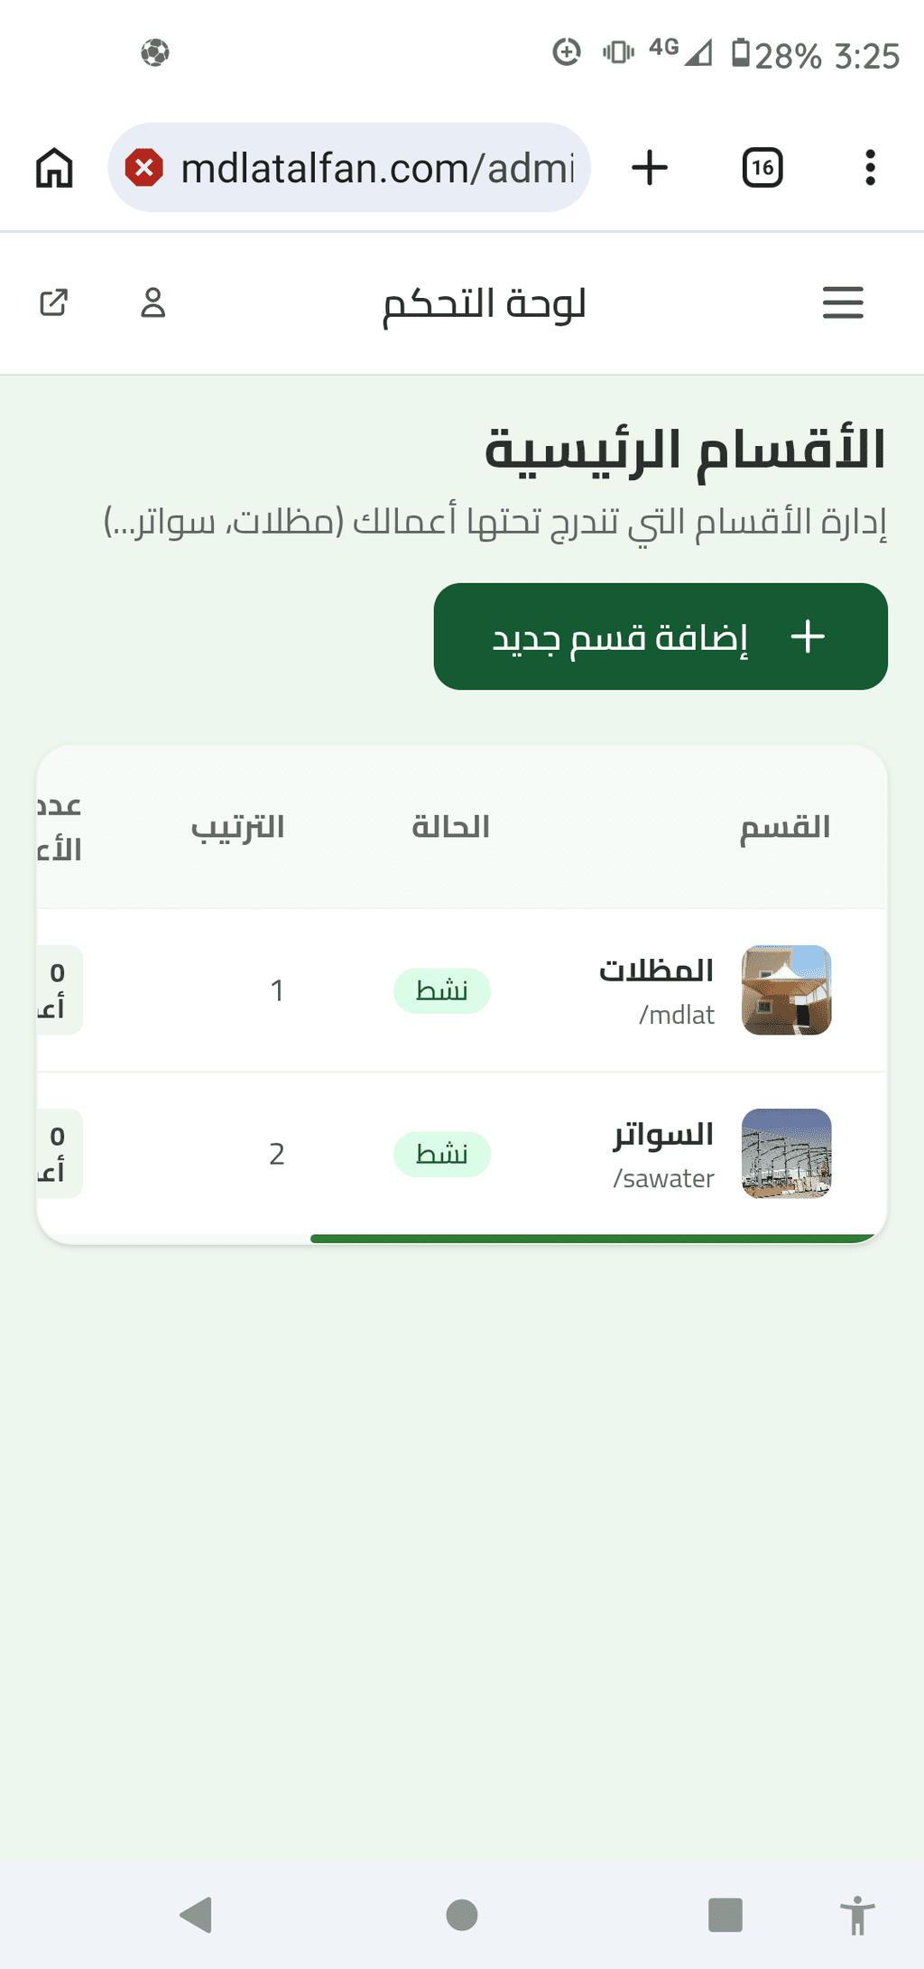Open the tab switcher showing 16 tabs

point(762,168)
